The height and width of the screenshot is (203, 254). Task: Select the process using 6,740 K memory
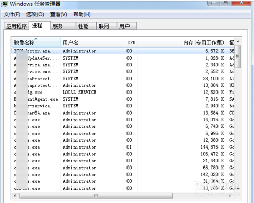tap(123, 126)
